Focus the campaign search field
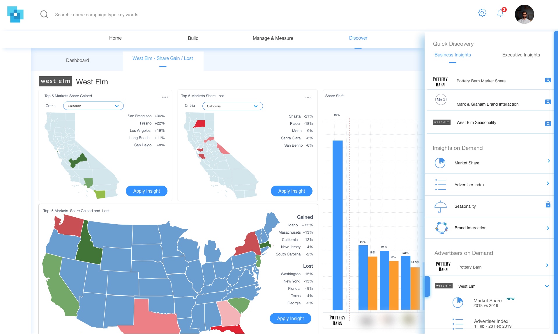 coord(97,15)
